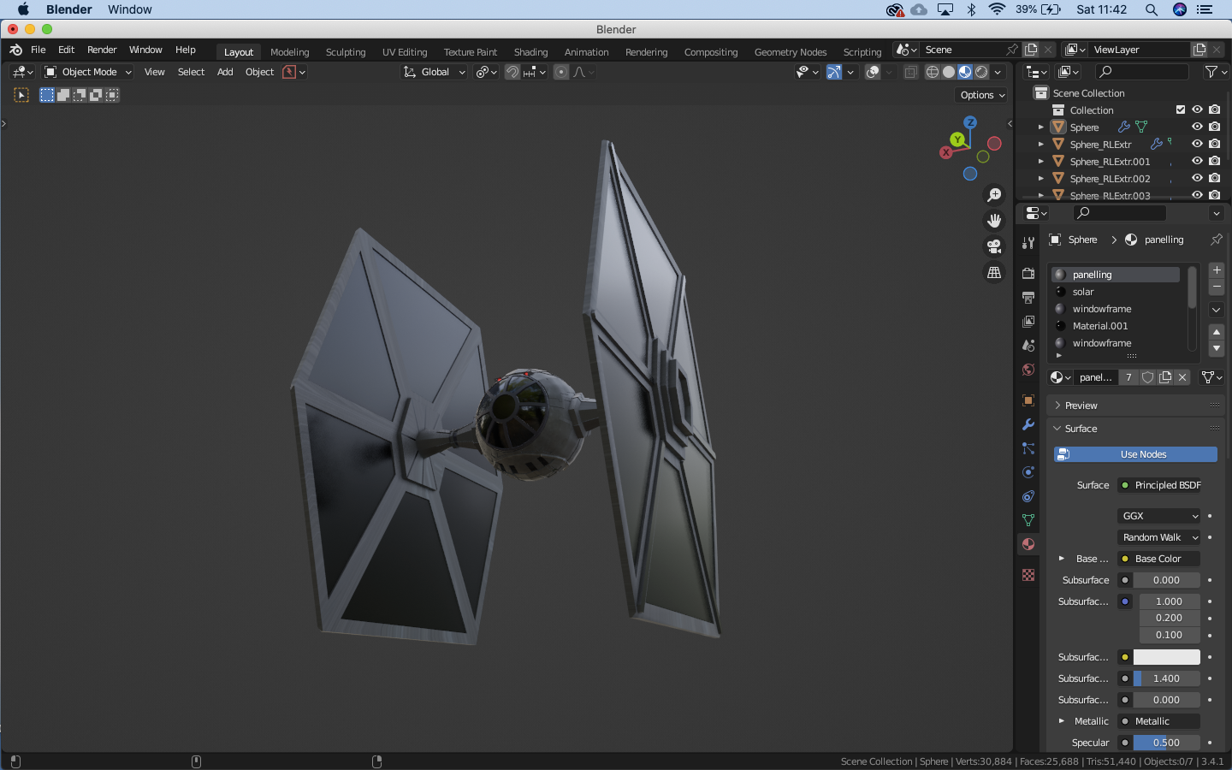Remove the selected material slot
Image resolution: width=1232 pixels, height=770 pixels.
1217,287
